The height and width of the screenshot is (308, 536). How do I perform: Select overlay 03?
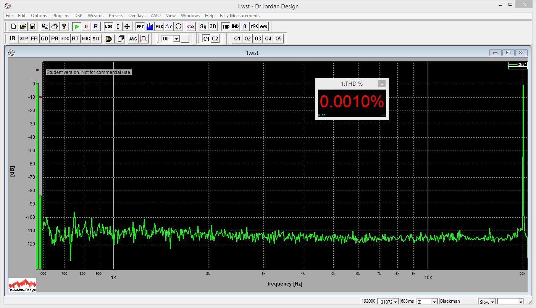coord(258,38)
